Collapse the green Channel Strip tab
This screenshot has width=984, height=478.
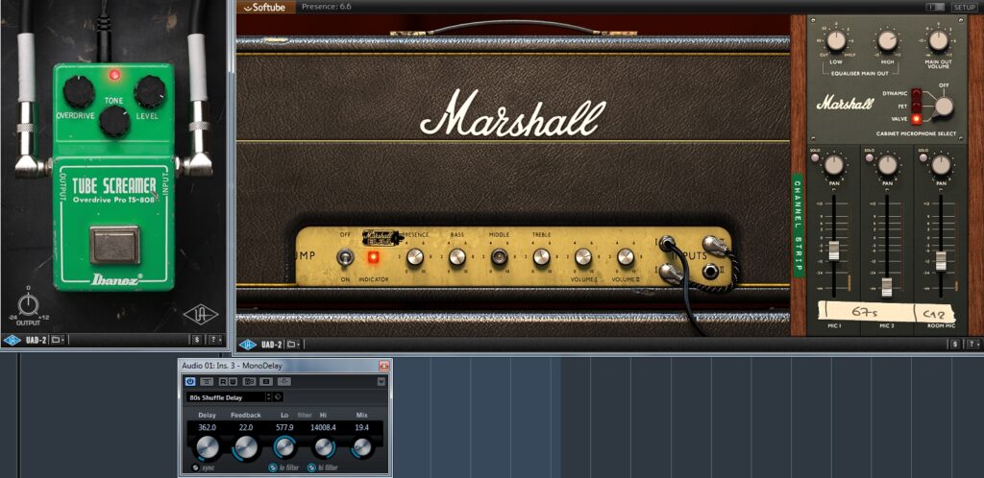tap(798, 226)
